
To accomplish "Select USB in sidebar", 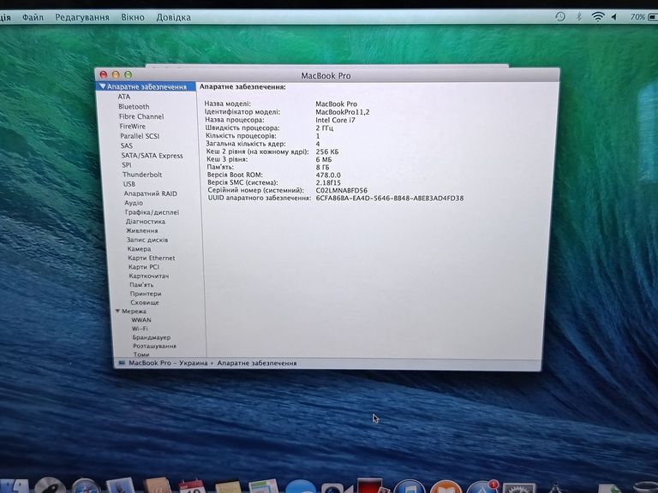I will (129, 184).
